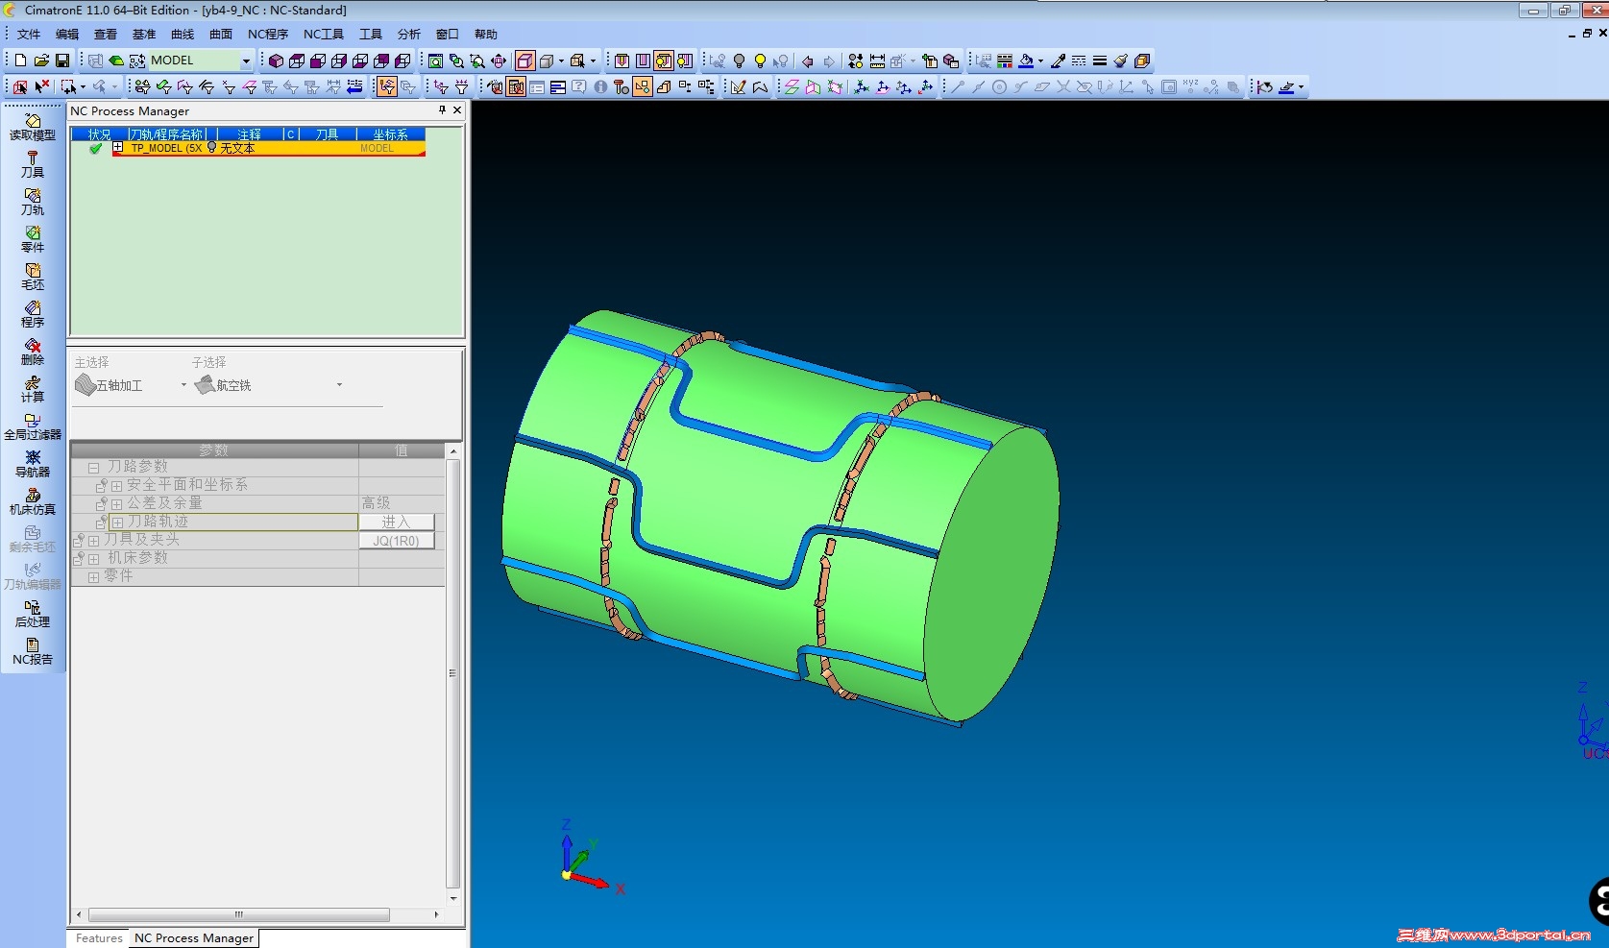This screenshot has height=948, width=1609.
Task: Toggle the highlighted NC manager panel button
Action: pos(516,87)
